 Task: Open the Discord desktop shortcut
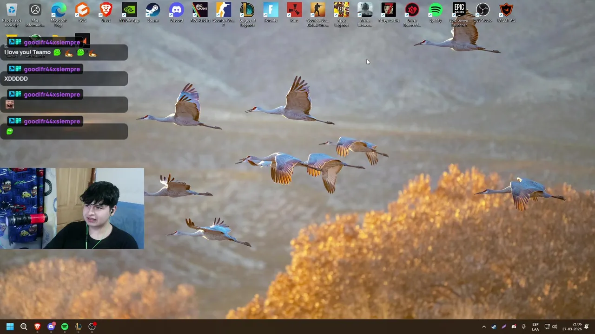(x=177, y=13)
